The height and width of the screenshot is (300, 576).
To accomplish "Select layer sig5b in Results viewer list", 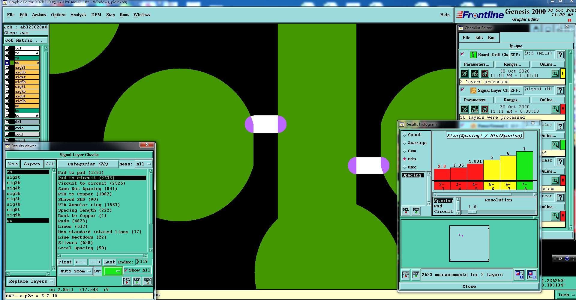I will (28, 193).
